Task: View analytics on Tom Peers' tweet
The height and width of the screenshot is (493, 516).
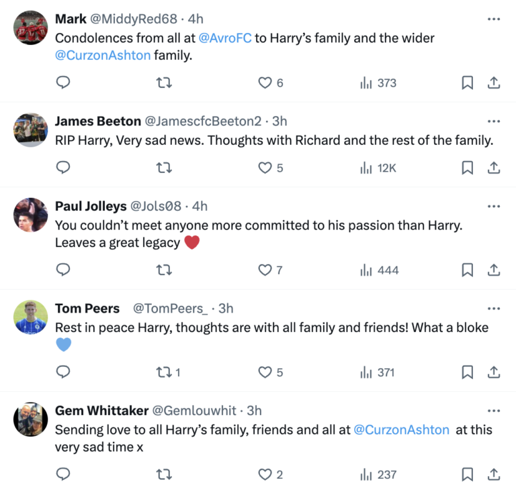Action: (378, 372)
